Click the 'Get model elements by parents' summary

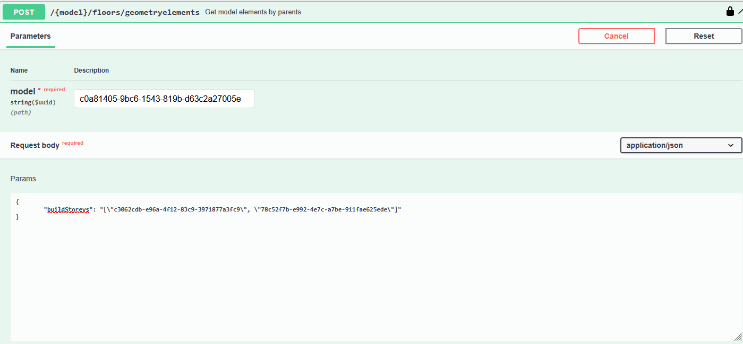point(253,12)
